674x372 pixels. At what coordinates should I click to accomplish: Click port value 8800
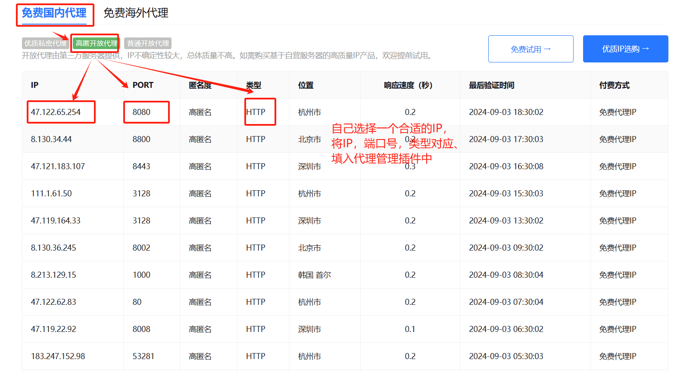click(x=141, y=139)
